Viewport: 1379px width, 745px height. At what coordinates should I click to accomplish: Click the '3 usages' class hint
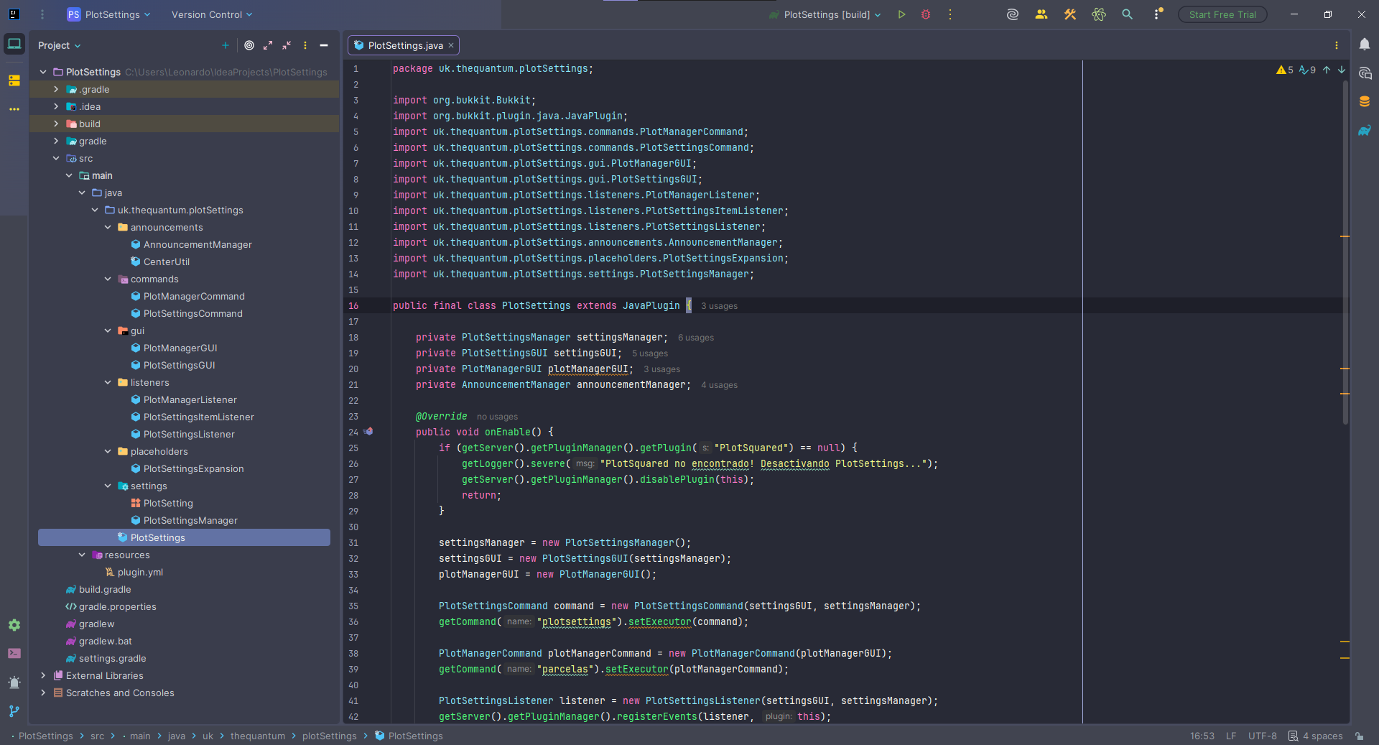click(x=719, y=306)
